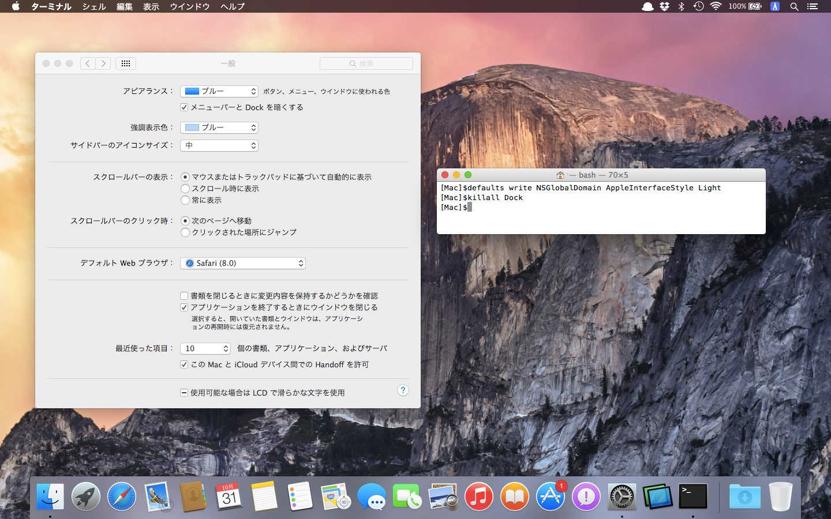Viewport: 831px width, 519px height.
Task: Select スクロール時に表示 radio button
Action: point(185,189)
